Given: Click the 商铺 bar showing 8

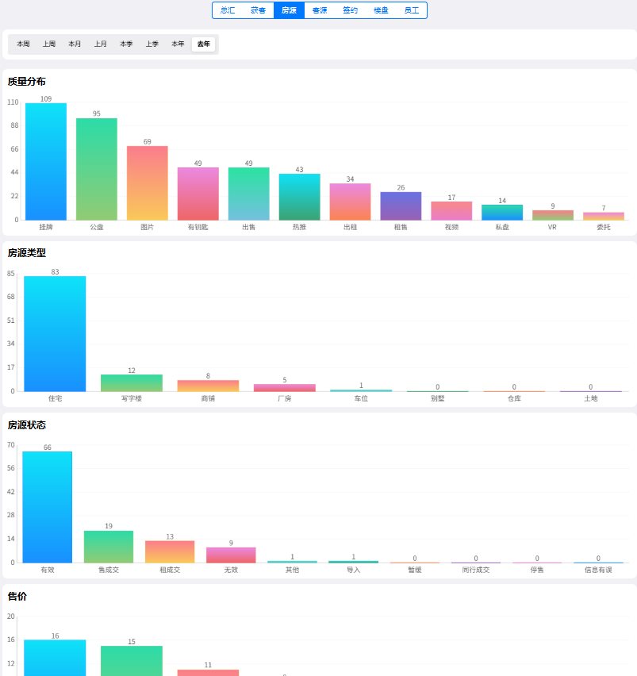Looking at the screenshot, I should [208, 386].
